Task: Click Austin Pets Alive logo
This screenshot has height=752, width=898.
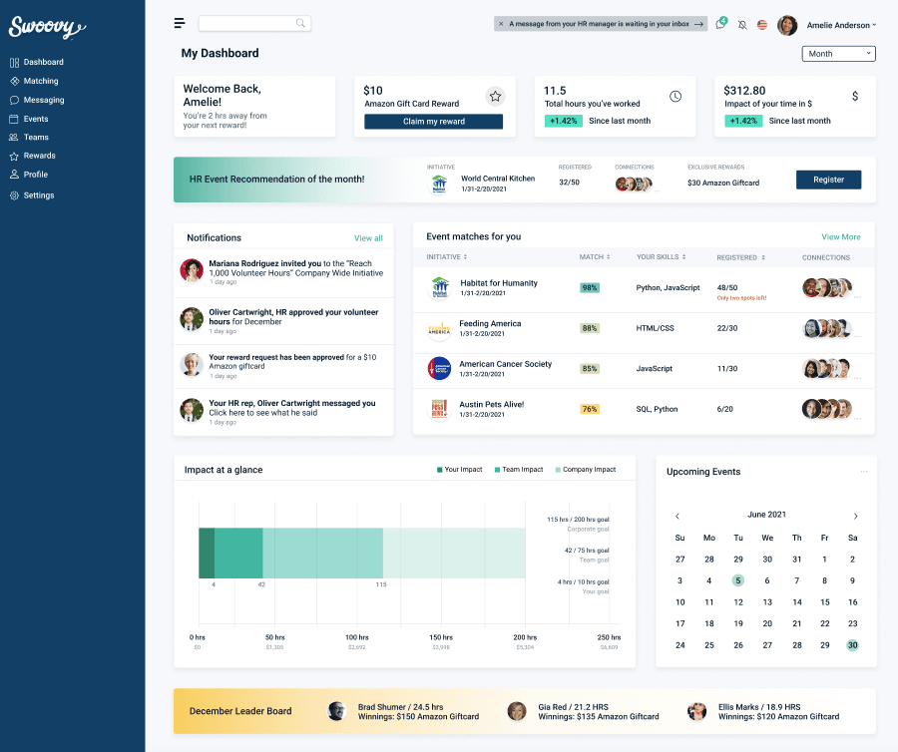Action: (439, 409)
